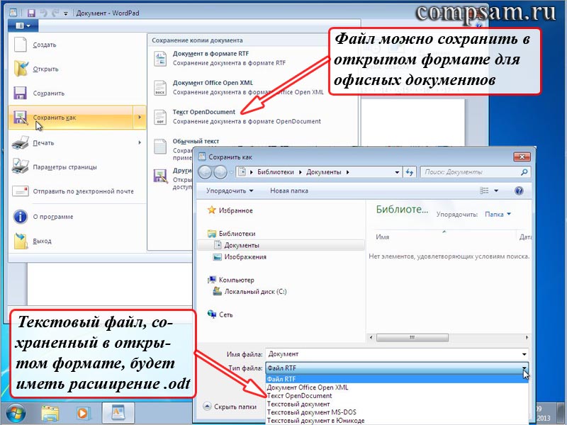Click the RTF document icon in save list

[x=160, y=59]
